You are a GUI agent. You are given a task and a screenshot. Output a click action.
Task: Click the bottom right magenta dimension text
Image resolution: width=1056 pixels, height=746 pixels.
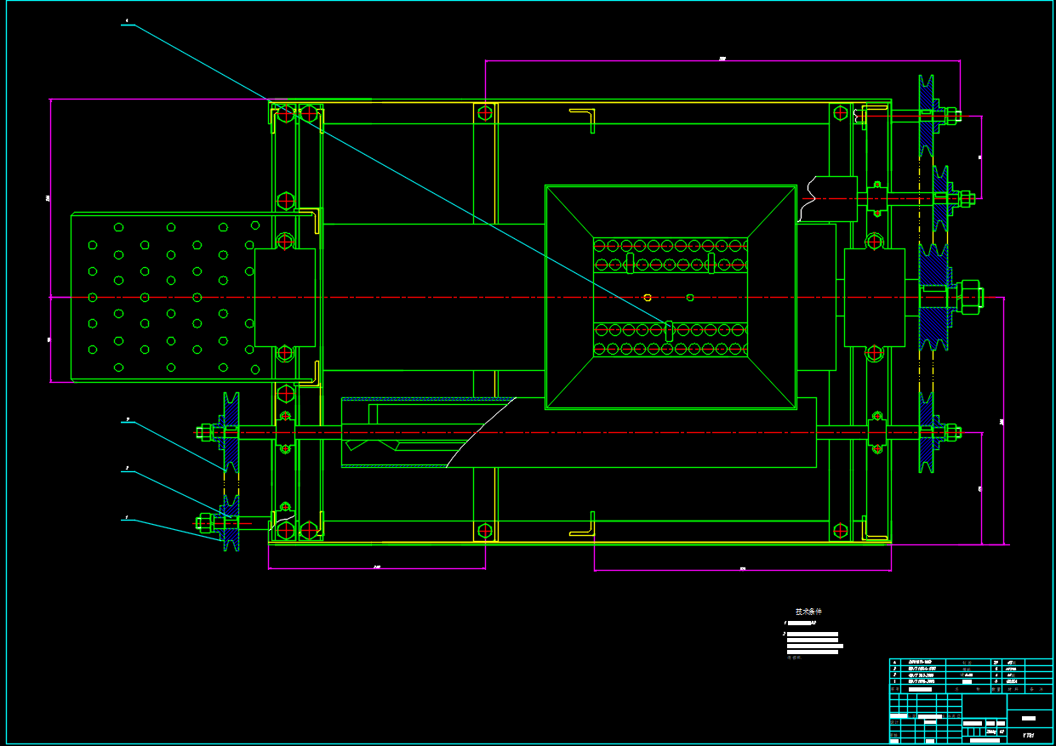(742, 569)
